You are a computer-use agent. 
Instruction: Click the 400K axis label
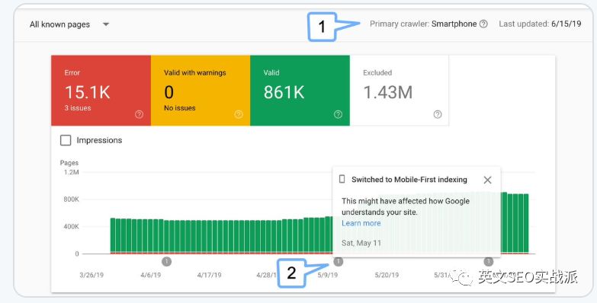click(x=71, y=227)
